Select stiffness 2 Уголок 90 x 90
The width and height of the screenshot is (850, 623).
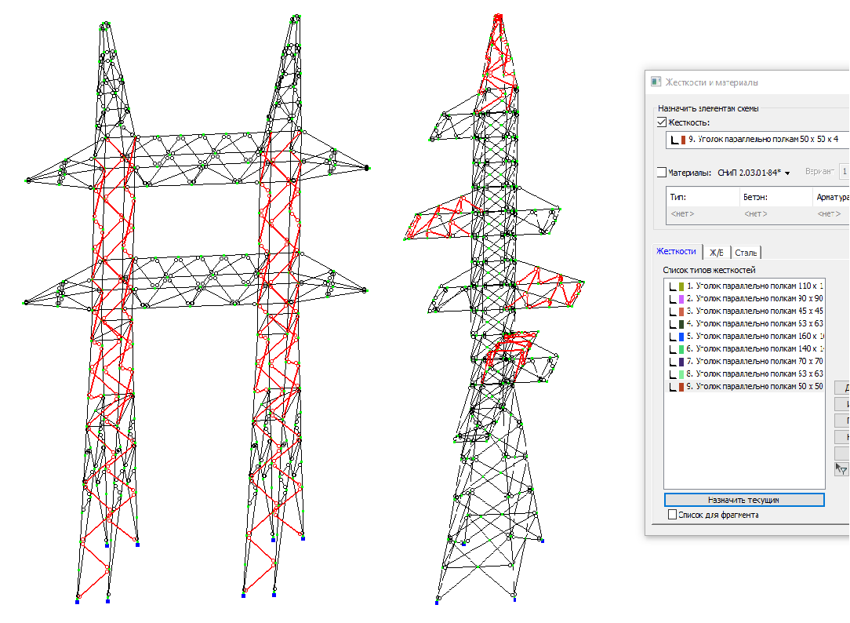click(x=754, y=299)
